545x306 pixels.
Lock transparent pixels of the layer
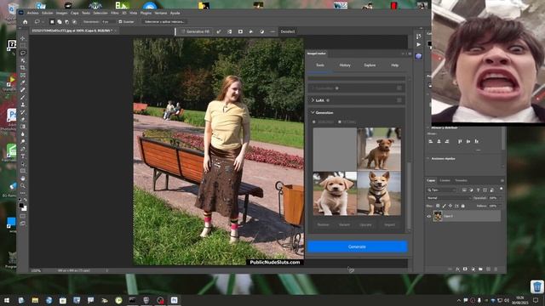click(x=438, y=206)
